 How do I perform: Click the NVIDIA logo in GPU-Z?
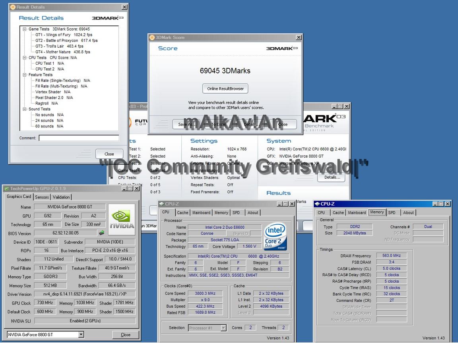click(x=122, y=220)
